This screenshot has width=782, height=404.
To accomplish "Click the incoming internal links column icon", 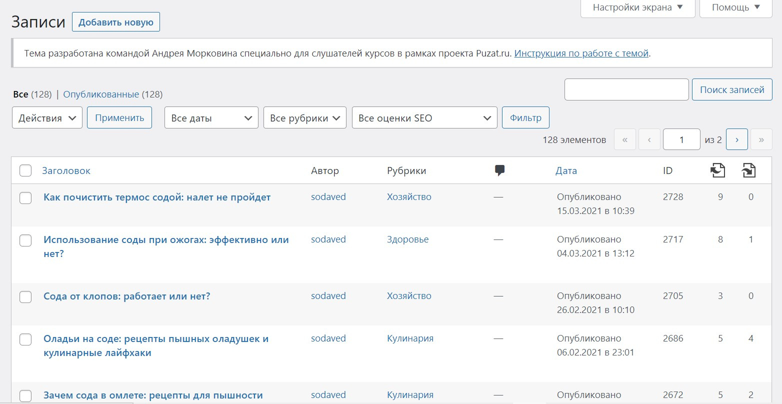I will click(x=748, y=170).
